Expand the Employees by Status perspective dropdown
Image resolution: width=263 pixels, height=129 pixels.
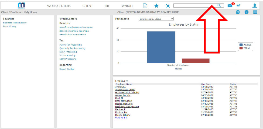156,19
